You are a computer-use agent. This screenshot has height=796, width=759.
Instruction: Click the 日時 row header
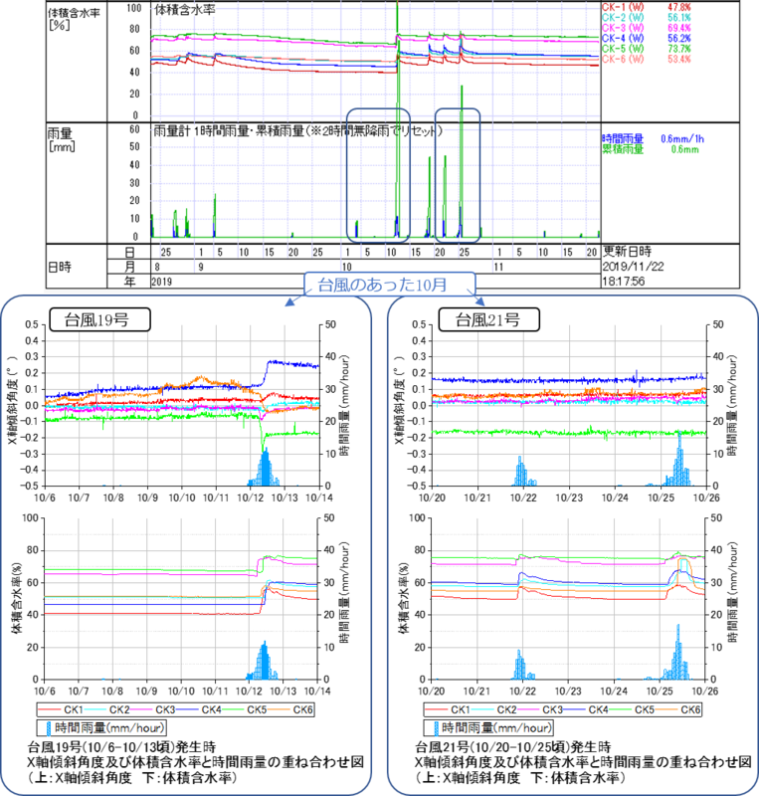pyautogui.click(x=60, y=267)
